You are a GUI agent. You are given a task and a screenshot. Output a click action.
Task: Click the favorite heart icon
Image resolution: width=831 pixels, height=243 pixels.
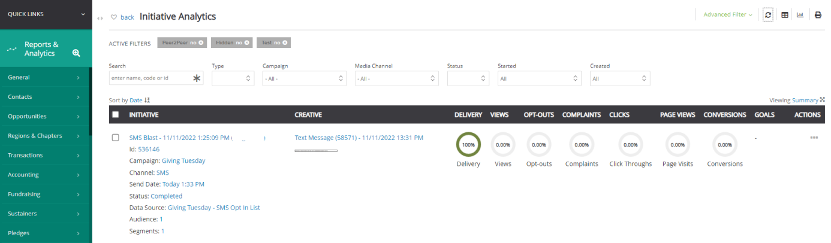pyautogui.click(x=113, y=17)
